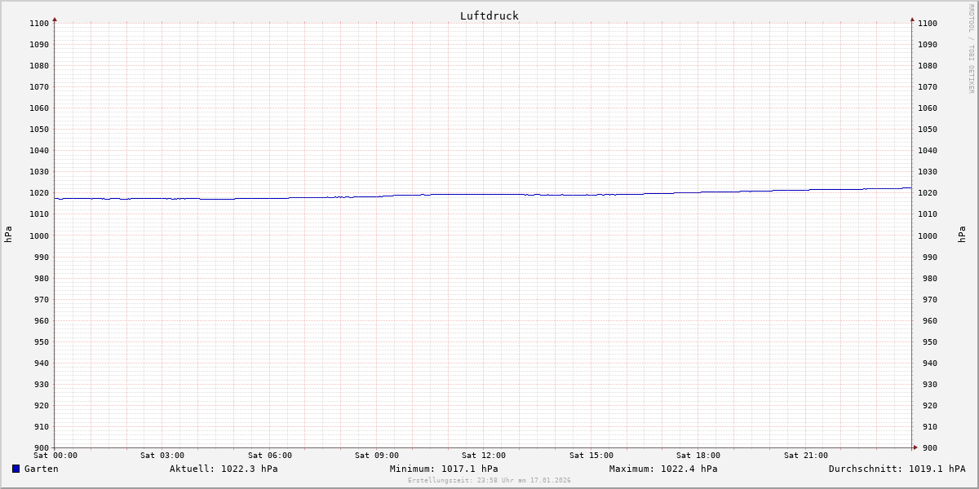Click the Luftdruck chart title
Screen dimensions: 979x489
coord(489,15)
